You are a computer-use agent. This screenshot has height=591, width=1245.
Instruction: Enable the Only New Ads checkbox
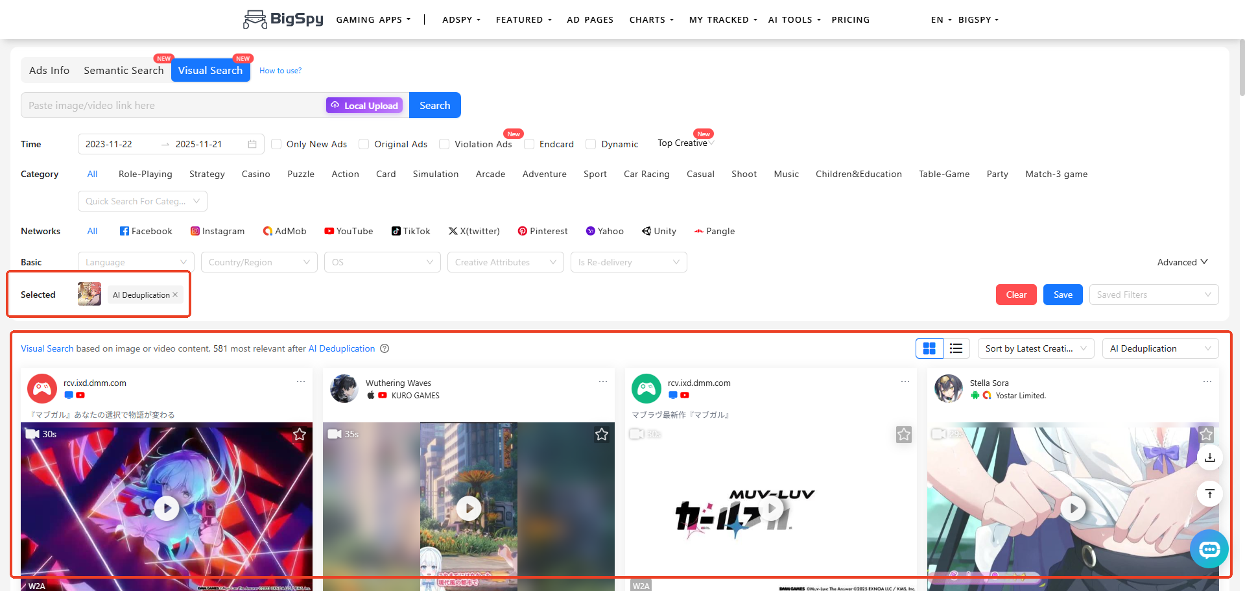(x=276, y=144)
